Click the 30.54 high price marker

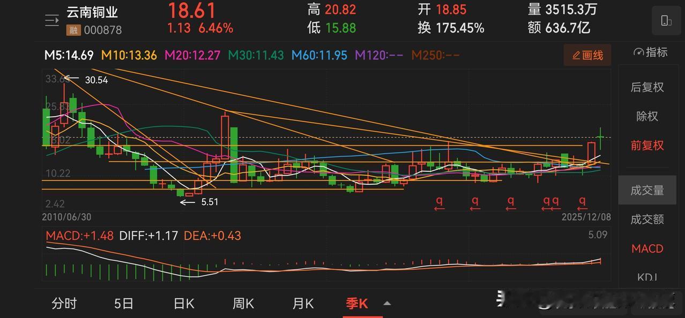click(x=96, y=80)
